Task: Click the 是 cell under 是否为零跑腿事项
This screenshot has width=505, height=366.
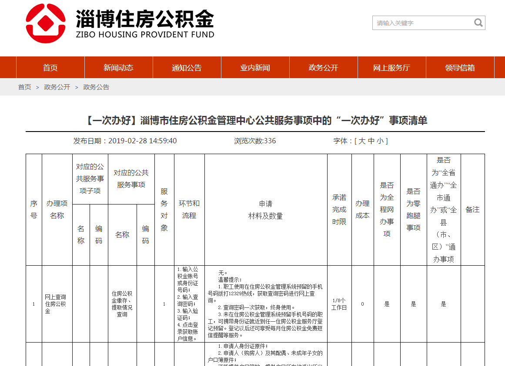Action: tap(414, 304)
